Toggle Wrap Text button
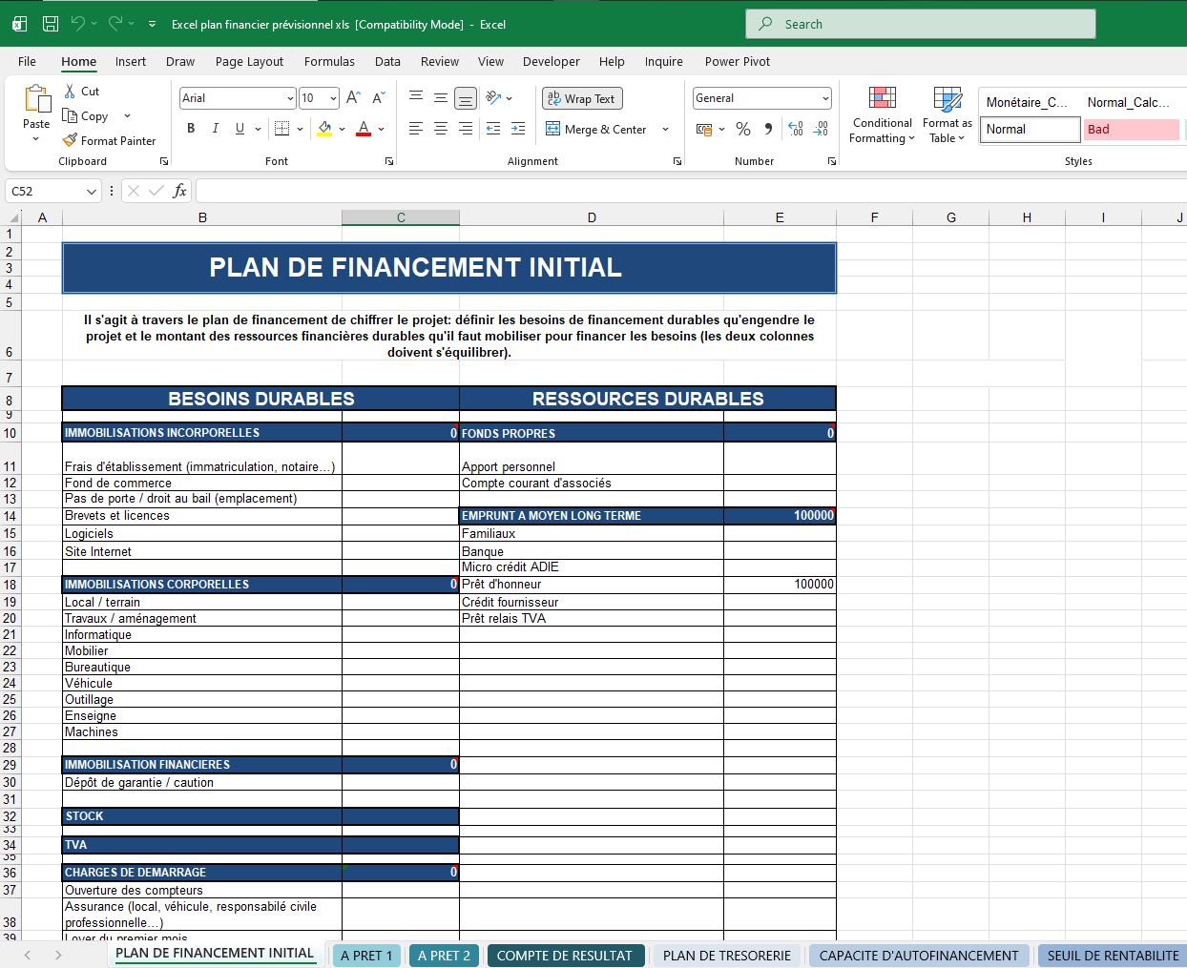 582,98
